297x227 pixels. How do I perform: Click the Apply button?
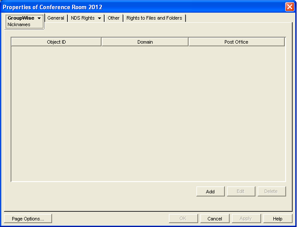tap(246, 219)
